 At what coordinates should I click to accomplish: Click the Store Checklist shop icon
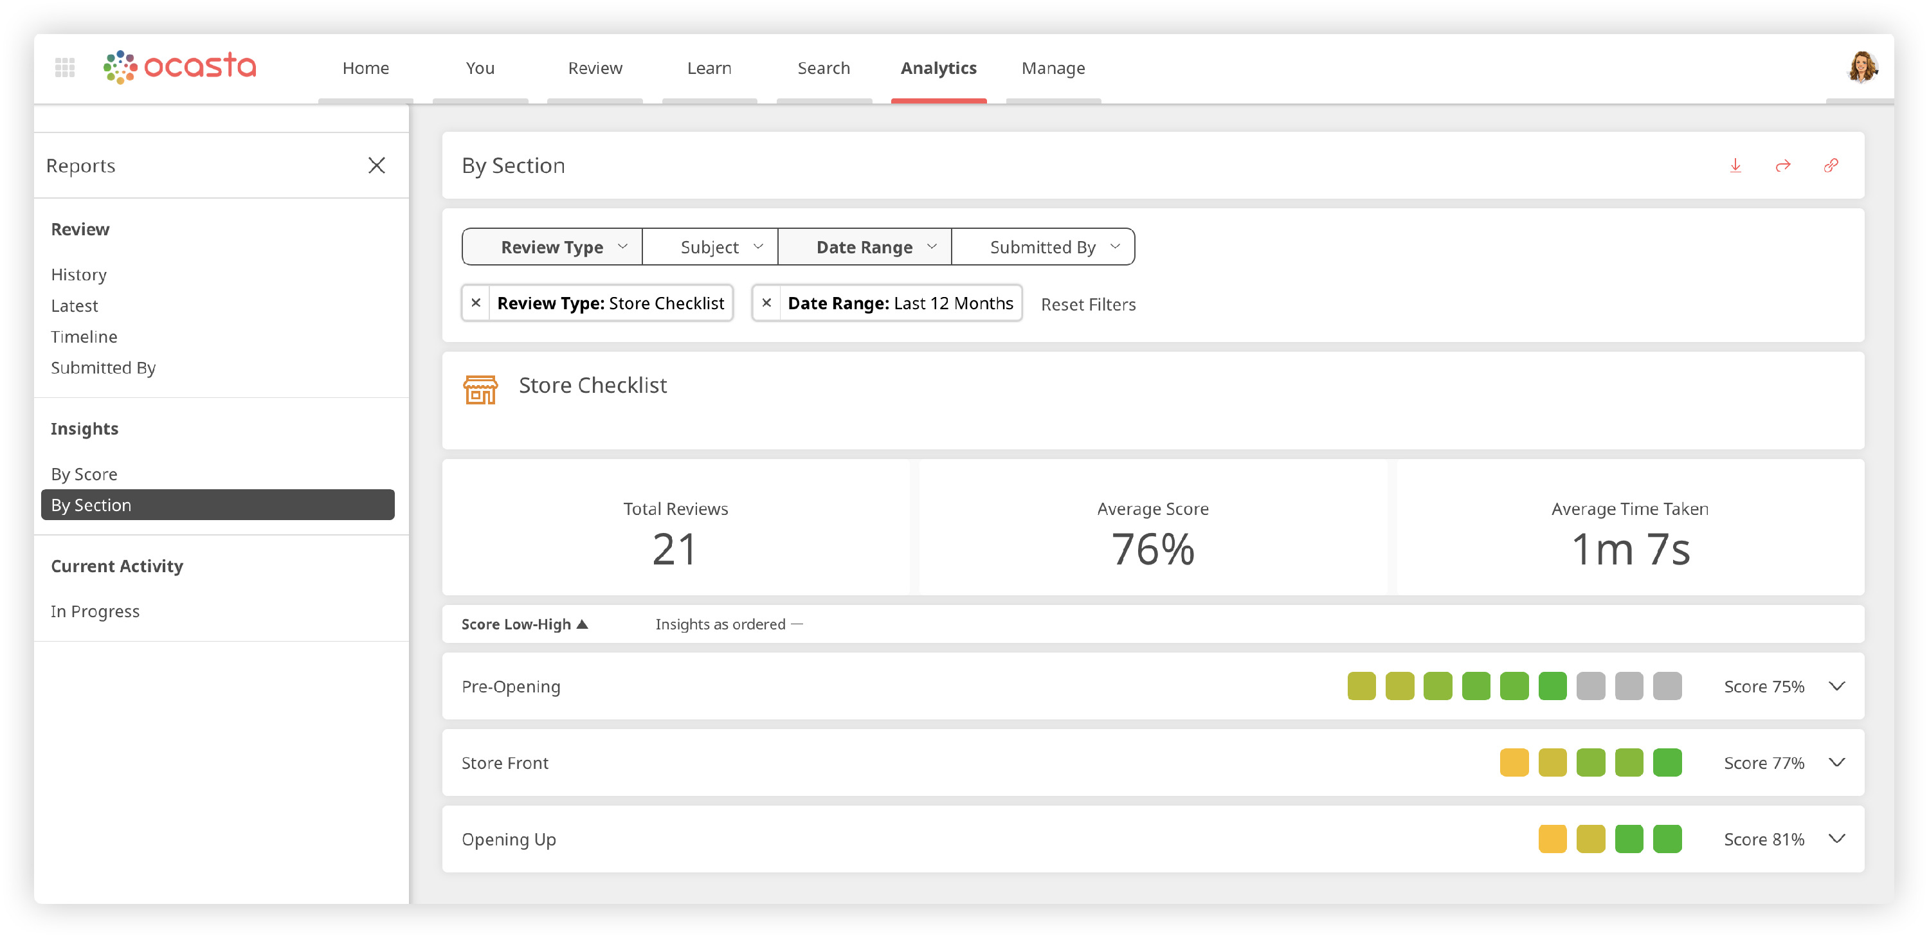point(480,389)
